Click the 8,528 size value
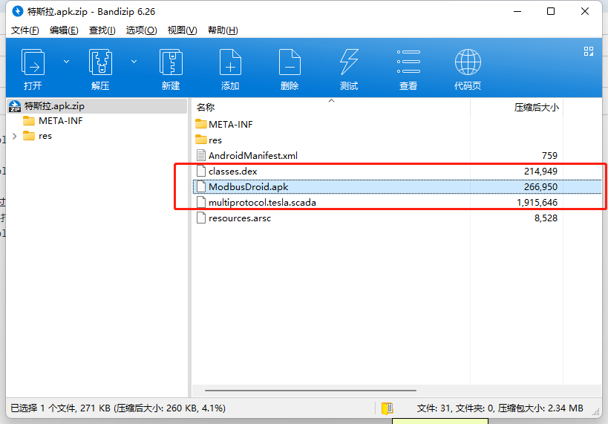This screenshot has height=424, width=608. [546, 218]
